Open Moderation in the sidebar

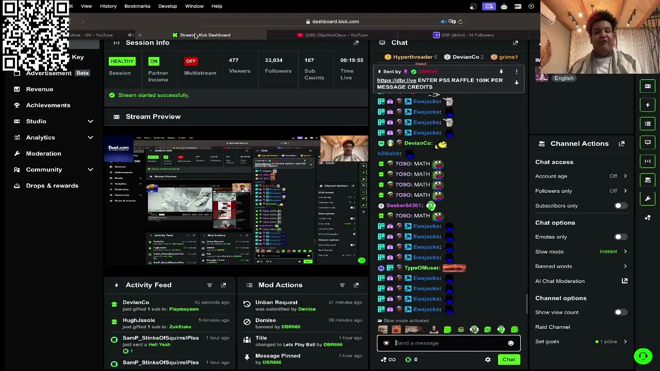coord(43,154)
